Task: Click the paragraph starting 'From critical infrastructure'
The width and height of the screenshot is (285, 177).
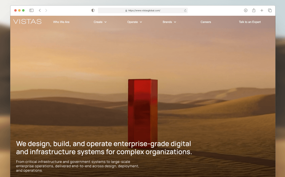Action: click(x=78, y=166)
